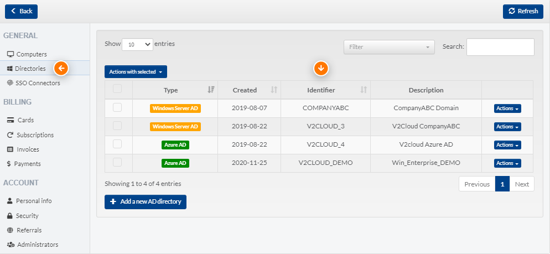This screenshot has width=550, height=254.
Task: Click the Previous pagination button
Action: coord(477,184)
